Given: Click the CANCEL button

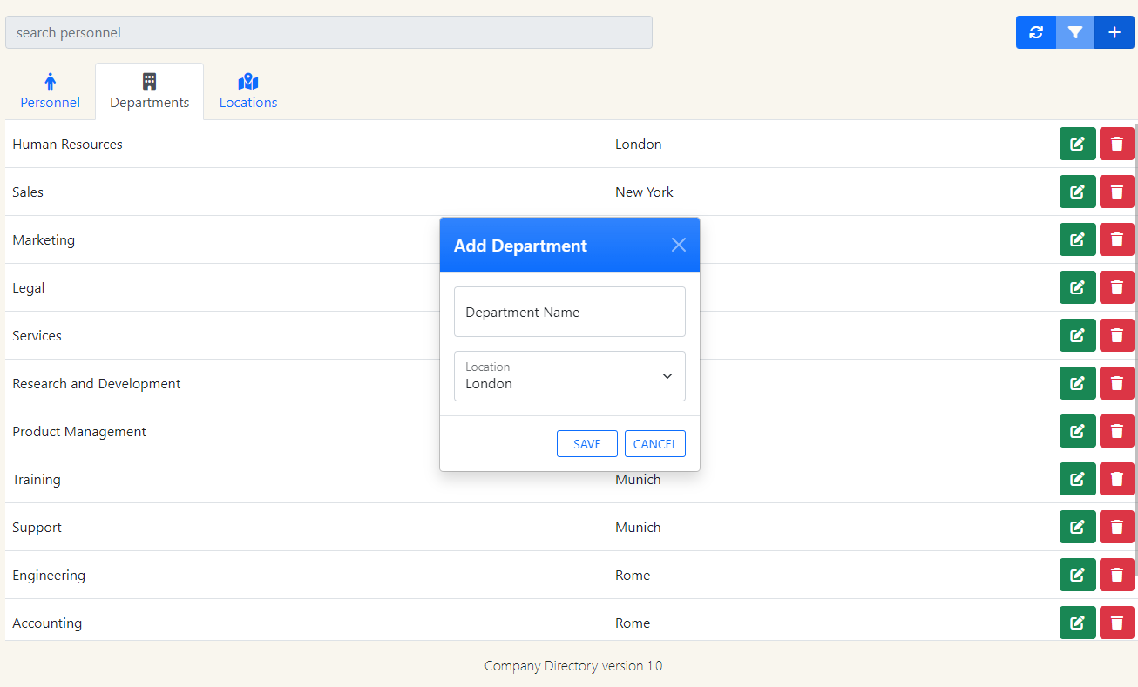Looking at the screenshot, I should (x=654, y=444).
